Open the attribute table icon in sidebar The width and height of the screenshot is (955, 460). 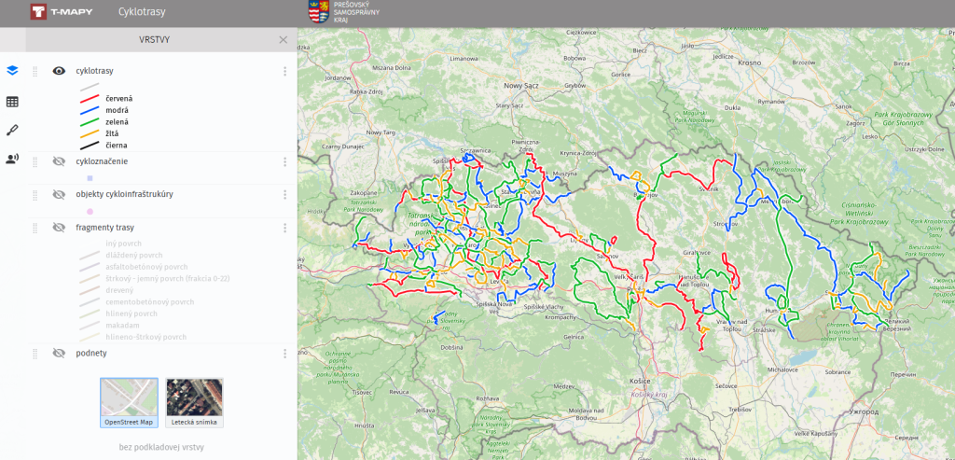coord(12,101)
